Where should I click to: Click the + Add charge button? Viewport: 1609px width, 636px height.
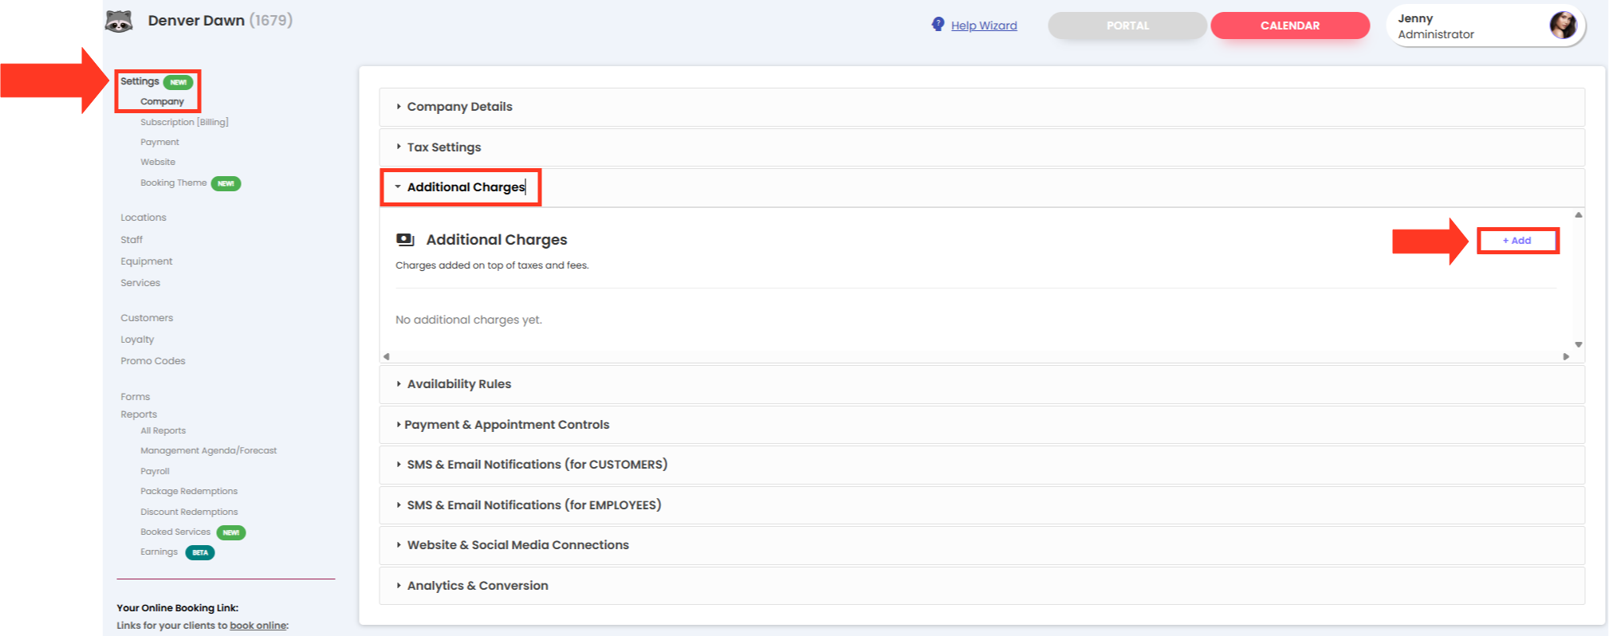(x=1517, y=241)
